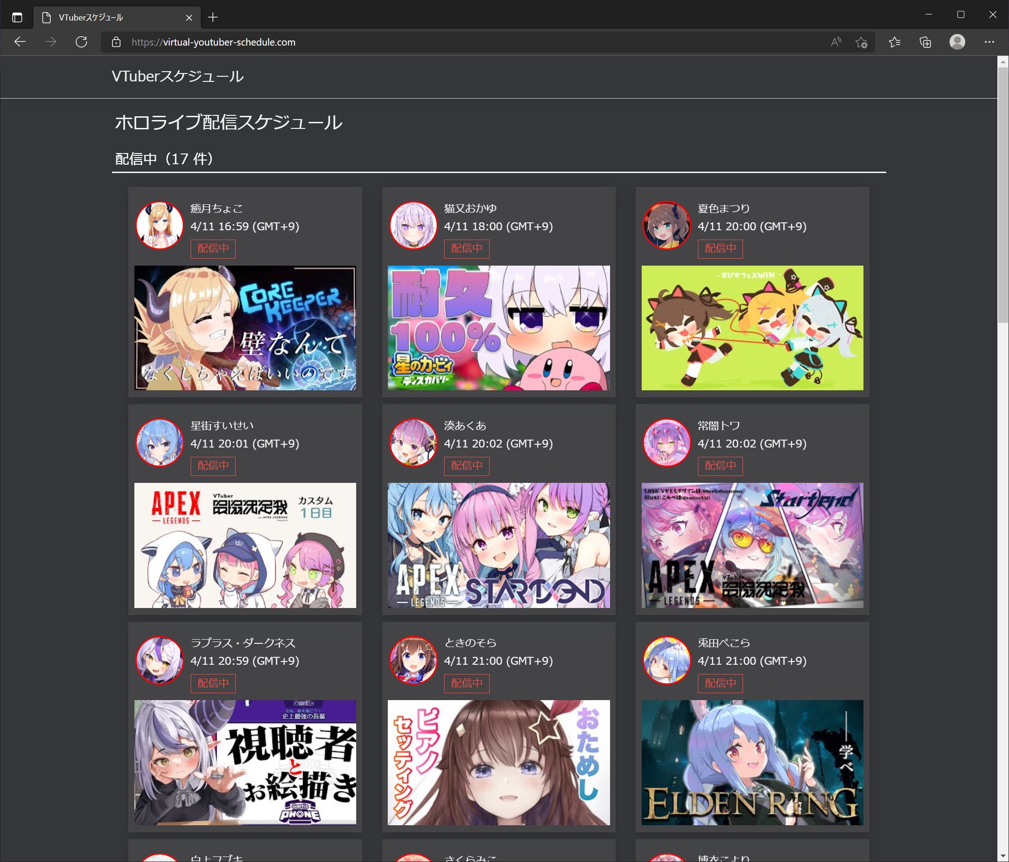Click the vertical scrollbar down arrow
Image resolution: width=1009 pixels, height=862 pixels.
pos(1002,855)
